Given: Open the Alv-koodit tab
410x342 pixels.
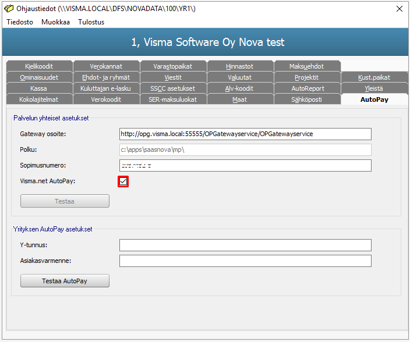Looking at the screenshot, I should (240, 88).
